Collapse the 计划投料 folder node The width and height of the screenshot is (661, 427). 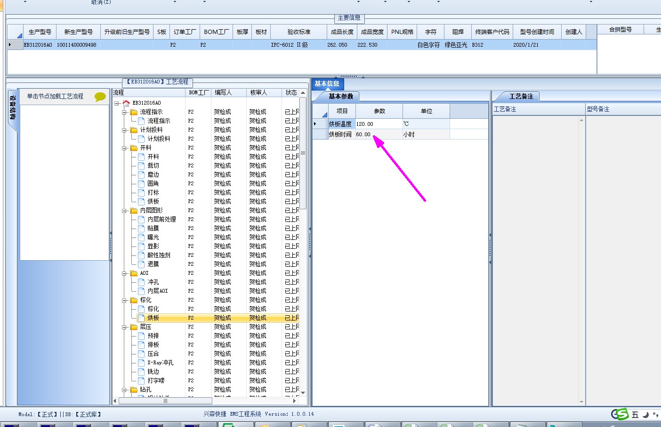click(x=125, y=130)
